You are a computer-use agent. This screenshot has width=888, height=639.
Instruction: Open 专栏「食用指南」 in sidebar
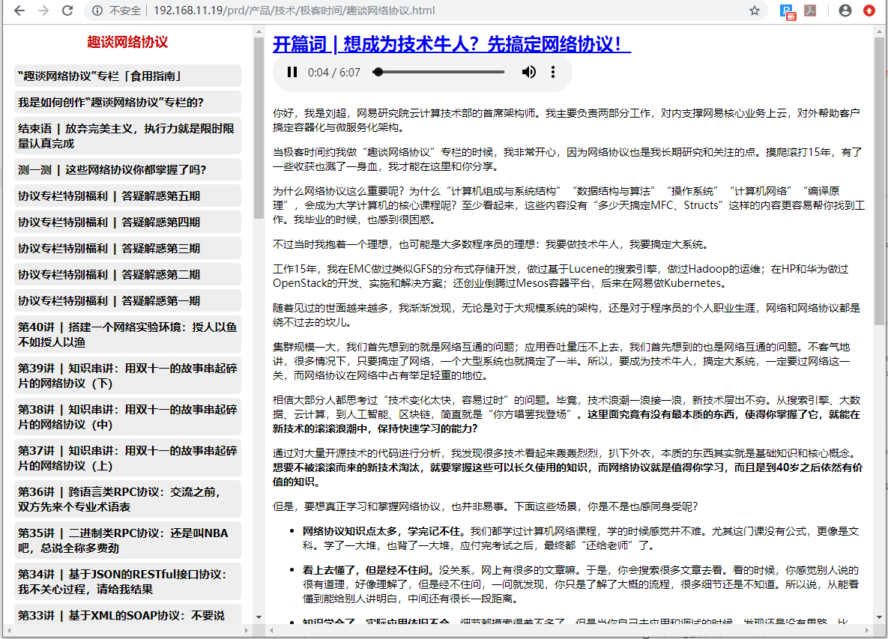pyautogui.click(x=127, y=76)
